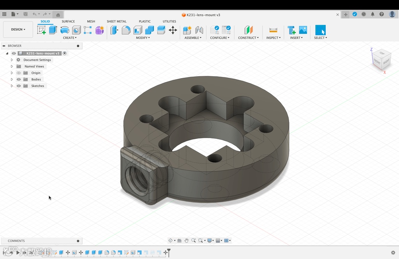Click the Insert Canvas image icon
This screenshot has width=399, height=259.
pyautogui.click(x=303, y=30)
